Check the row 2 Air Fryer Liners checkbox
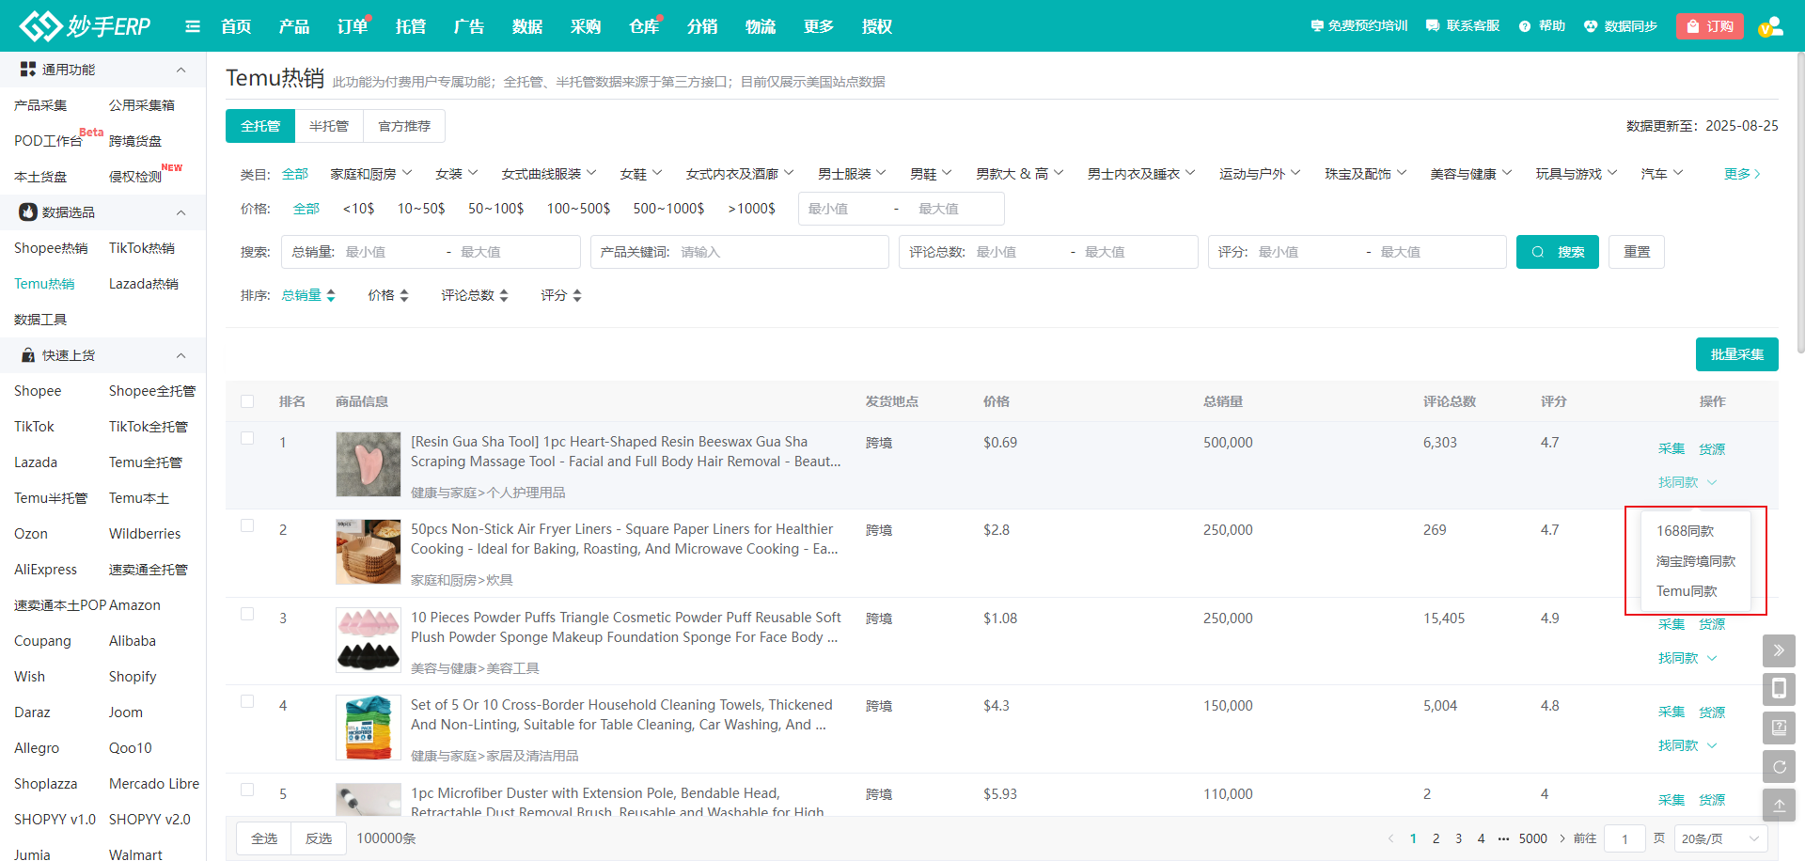This screenshot has width=1805, height=861. click(x=247, y=525)
